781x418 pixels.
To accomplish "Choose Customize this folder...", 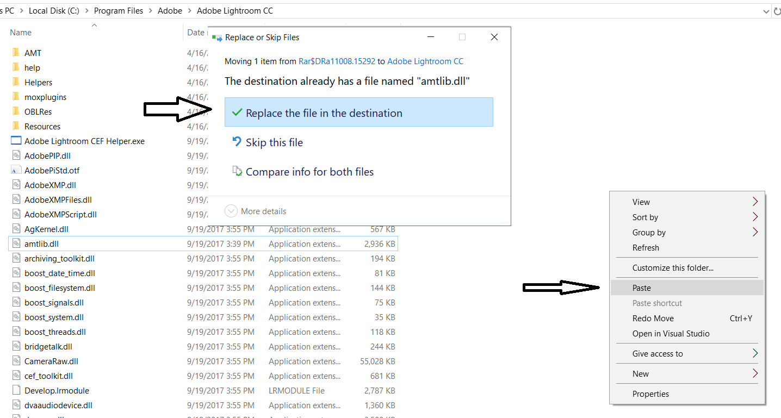I will pyautogui.click(x=687, y=267).
